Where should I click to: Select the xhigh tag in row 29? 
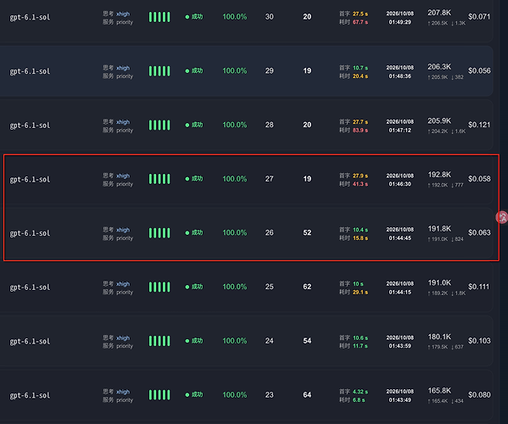123,68
